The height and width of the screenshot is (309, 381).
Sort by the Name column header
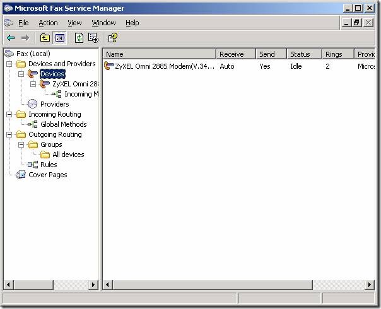click(160, 54)
